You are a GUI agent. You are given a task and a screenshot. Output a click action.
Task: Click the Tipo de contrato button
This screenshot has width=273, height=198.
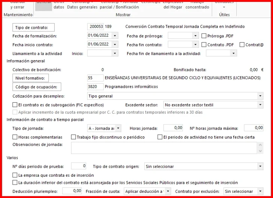click(x=33, y=28)
